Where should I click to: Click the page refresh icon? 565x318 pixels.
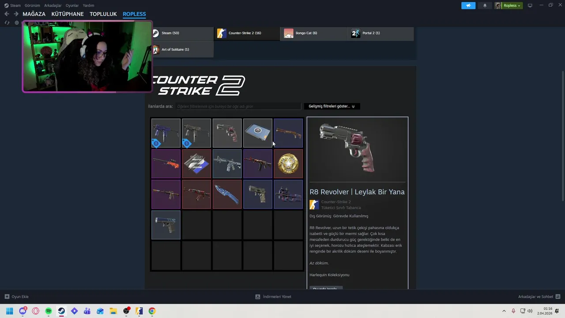(x=7, y=23)
